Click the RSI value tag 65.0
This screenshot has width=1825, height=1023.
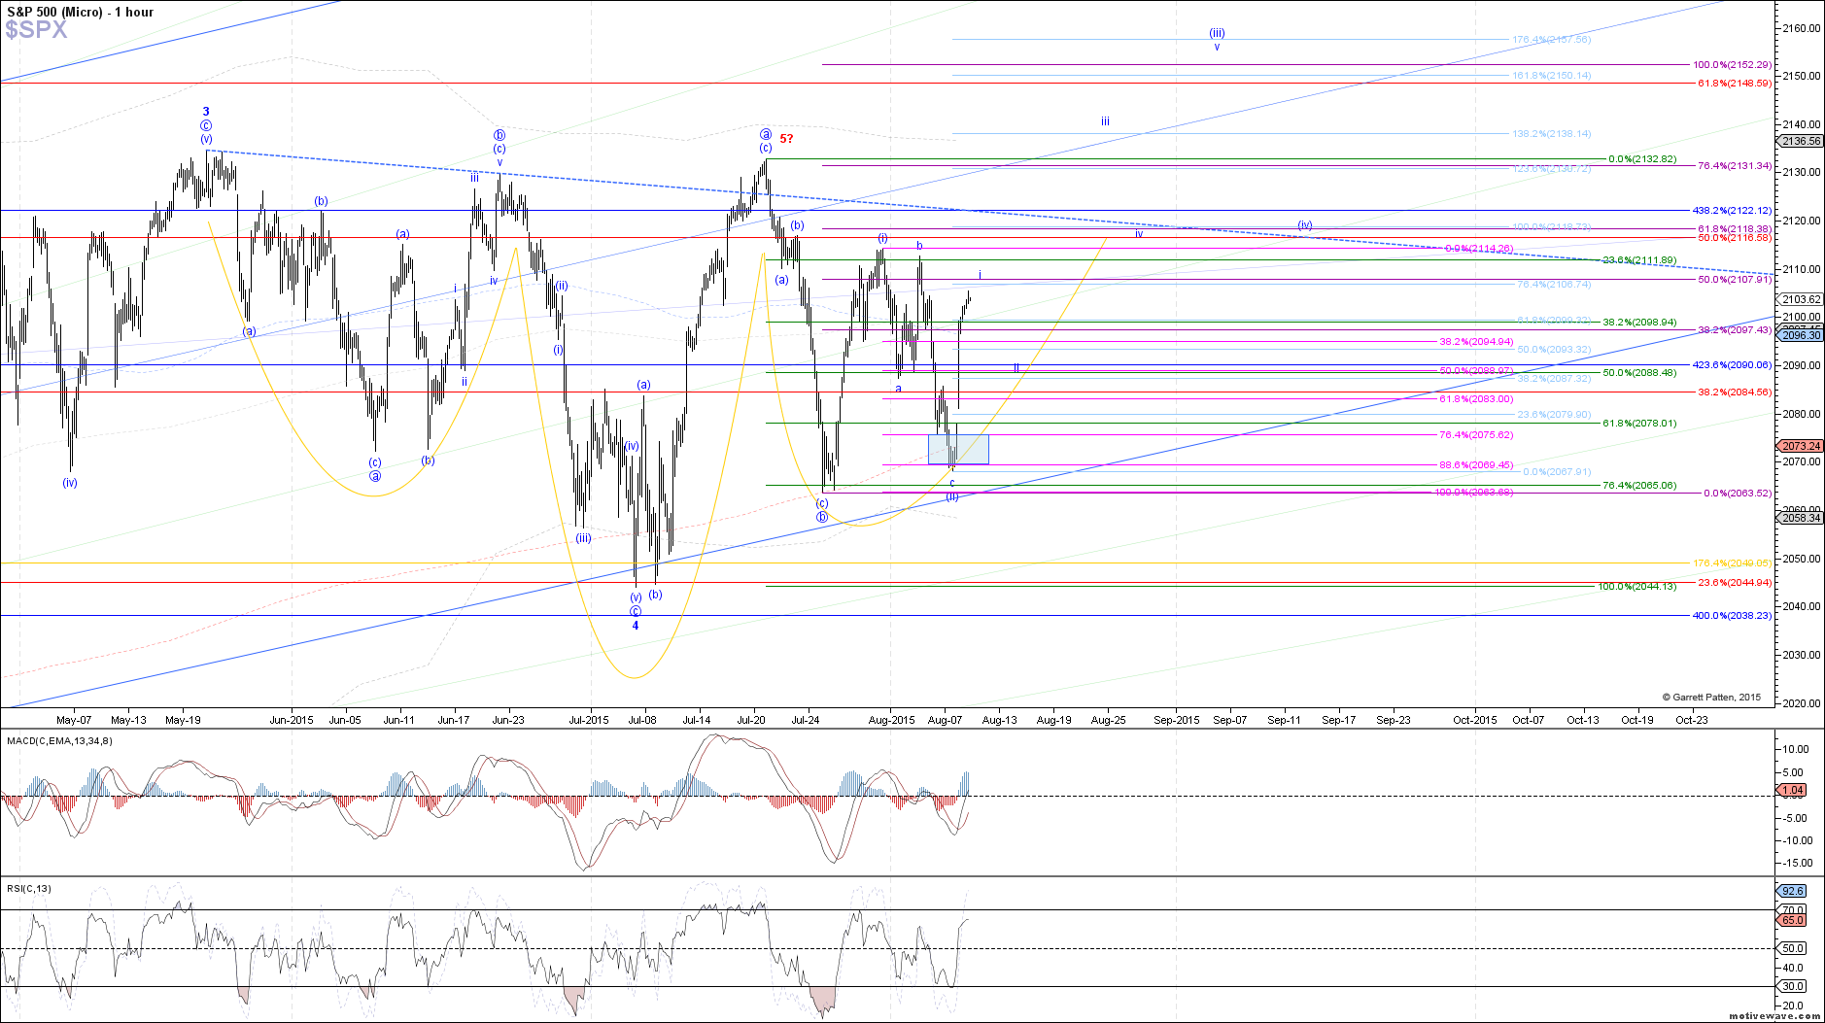tap(1793, 920)
